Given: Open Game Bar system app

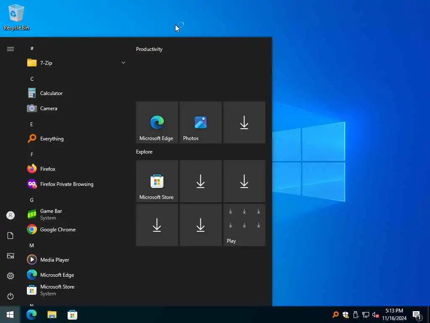Looking at the screenshot, I should pos(76,214).
